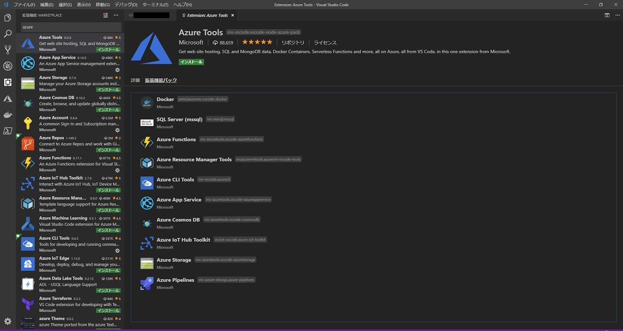Split the editor to the right
The image size is (623, 331).
pyautogui.click(x=607, y=15)
